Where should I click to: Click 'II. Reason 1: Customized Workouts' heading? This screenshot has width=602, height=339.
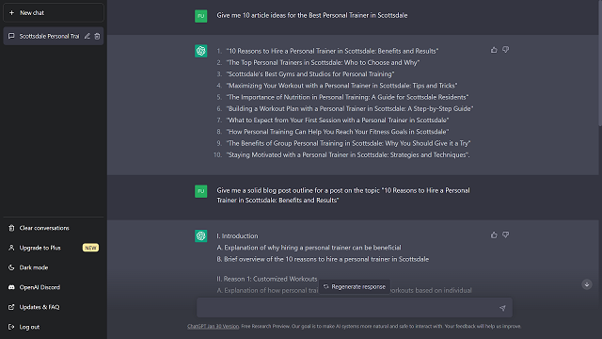267,279
